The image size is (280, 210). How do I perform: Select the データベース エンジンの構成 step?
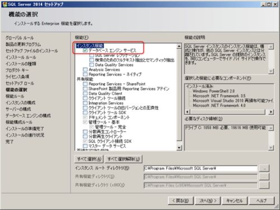tap(28, 116)
